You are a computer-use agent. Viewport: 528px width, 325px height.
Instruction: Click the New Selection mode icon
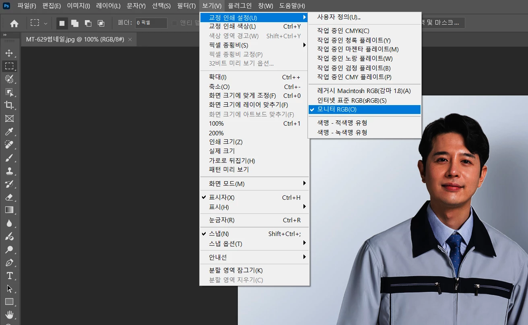[x=62, y=23]
